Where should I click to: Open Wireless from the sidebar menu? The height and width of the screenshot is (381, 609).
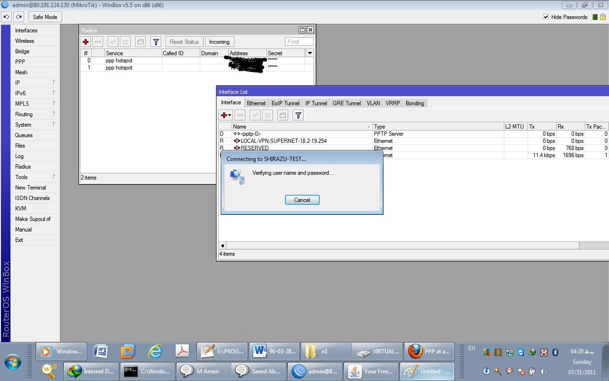pos(34,40)
